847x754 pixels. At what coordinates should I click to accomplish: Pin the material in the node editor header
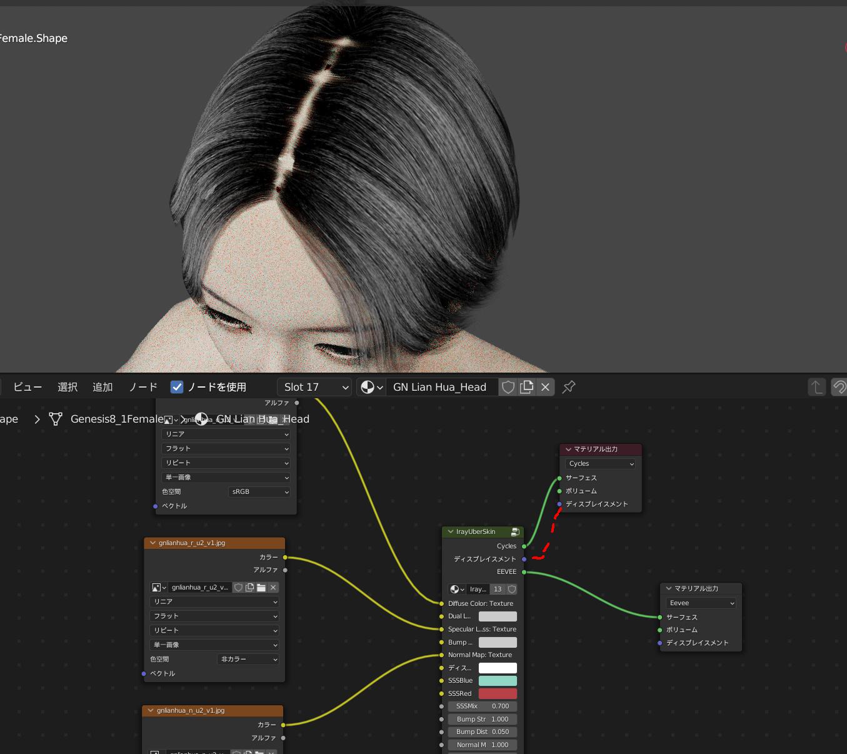pos(568,387)
